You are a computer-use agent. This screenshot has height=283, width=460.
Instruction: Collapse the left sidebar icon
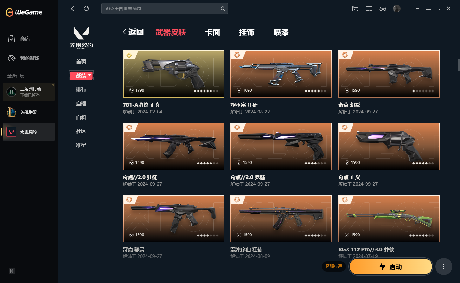pyautogui.click(x=12, y=271)
